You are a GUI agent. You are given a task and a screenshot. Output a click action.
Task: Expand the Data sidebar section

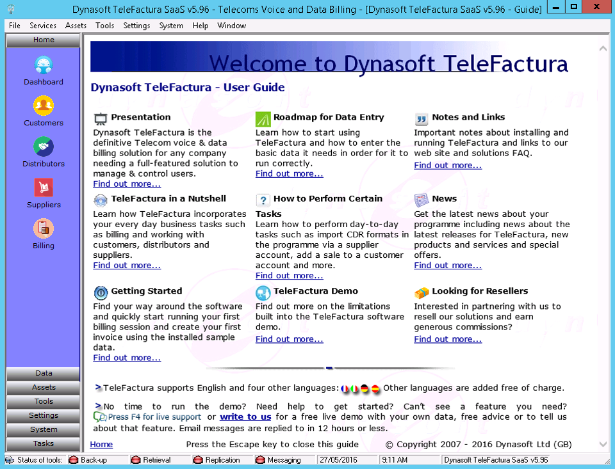tap(44, 373)
